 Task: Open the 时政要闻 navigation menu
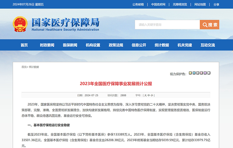(47, 45)
